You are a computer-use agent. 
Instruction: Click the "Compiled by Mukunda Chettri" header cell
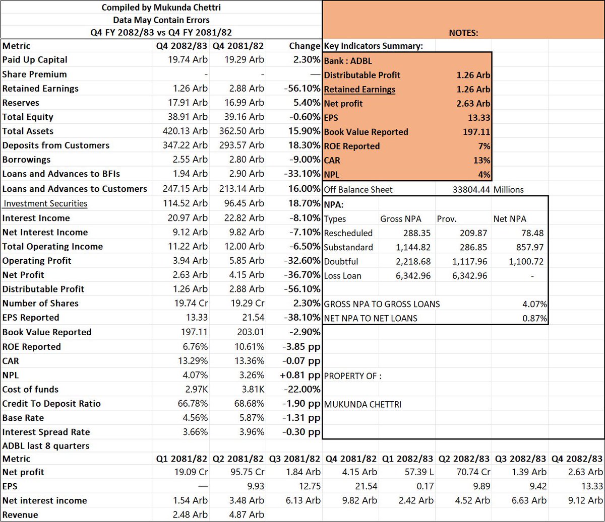(161, 7)
